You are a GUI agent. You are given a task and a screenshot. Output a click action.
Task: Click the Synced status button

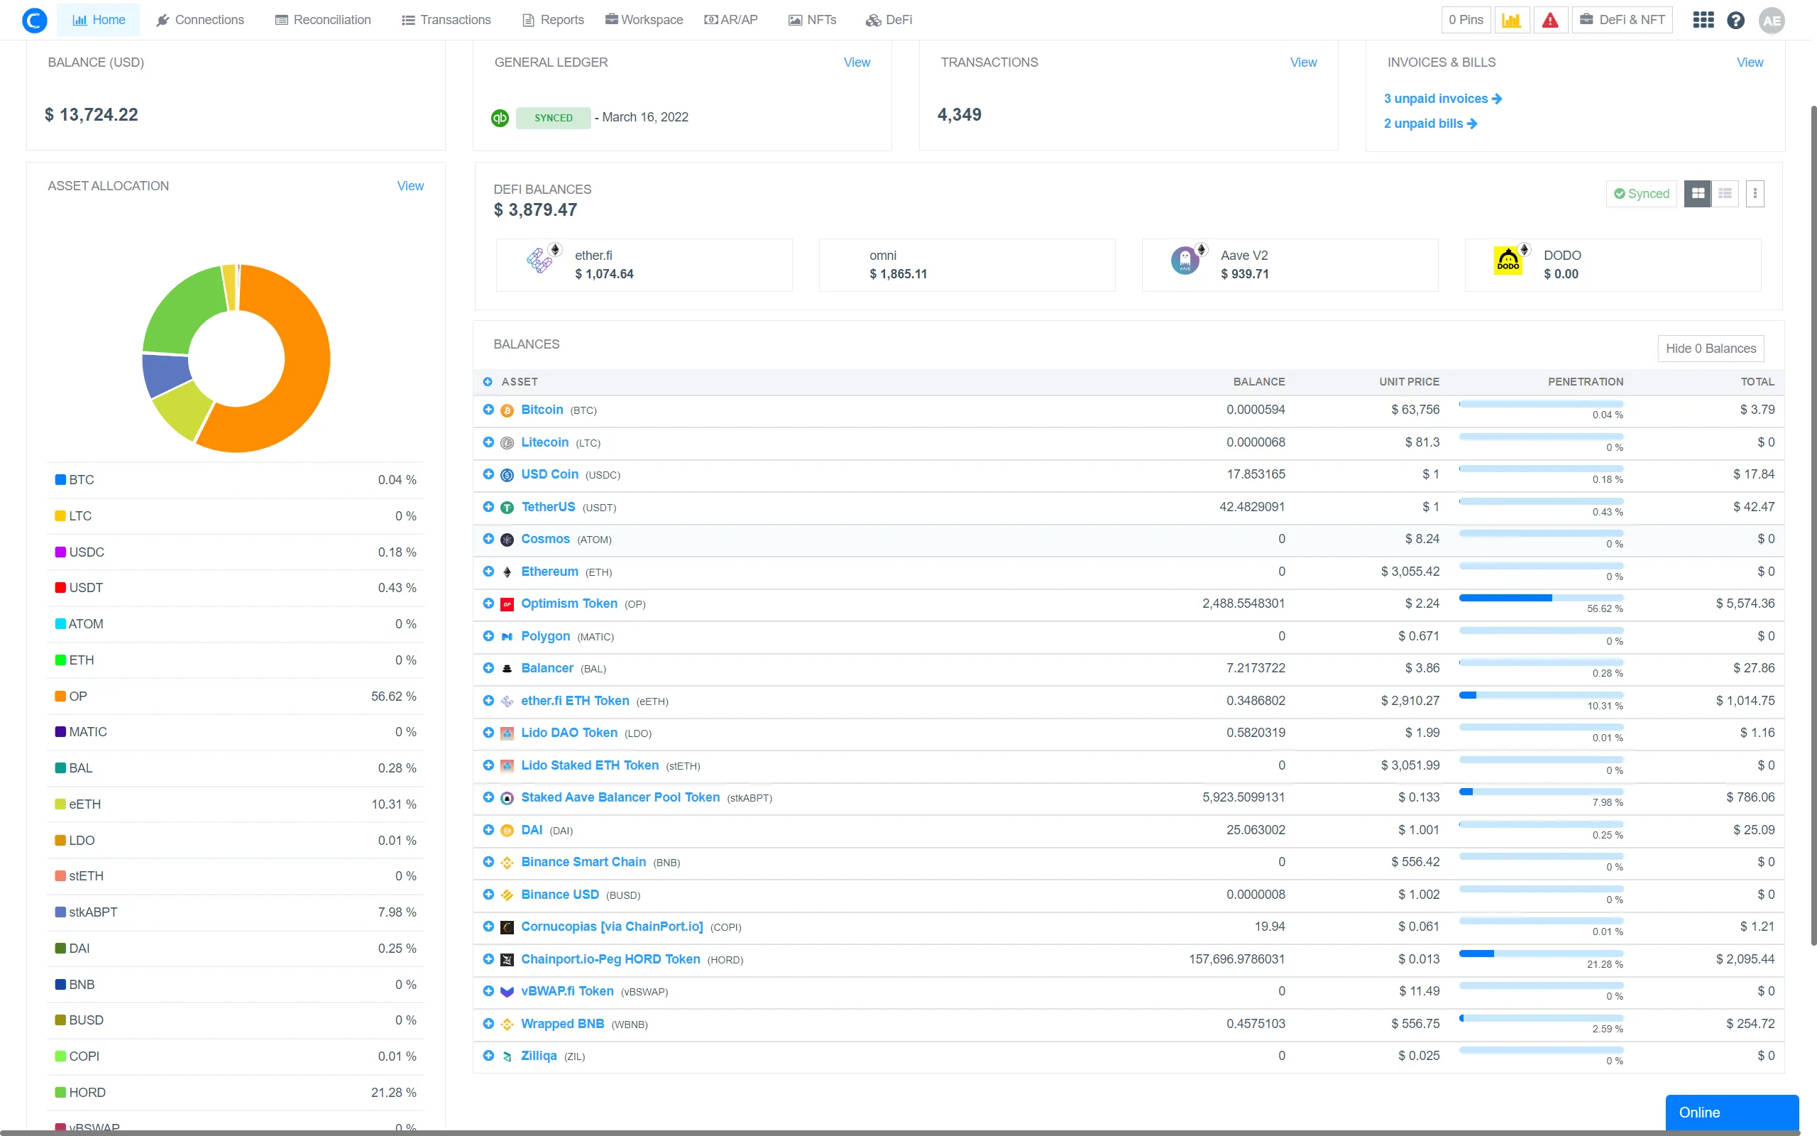1641,194
